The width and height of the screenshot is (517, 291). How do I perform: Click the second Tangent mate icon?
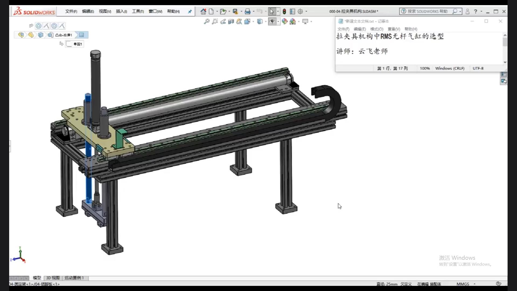click(62, 26)
